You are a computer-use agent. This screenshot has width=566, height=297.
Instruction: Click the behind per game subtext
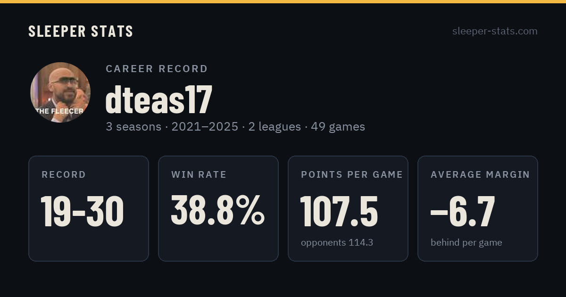tap(466, 243)
